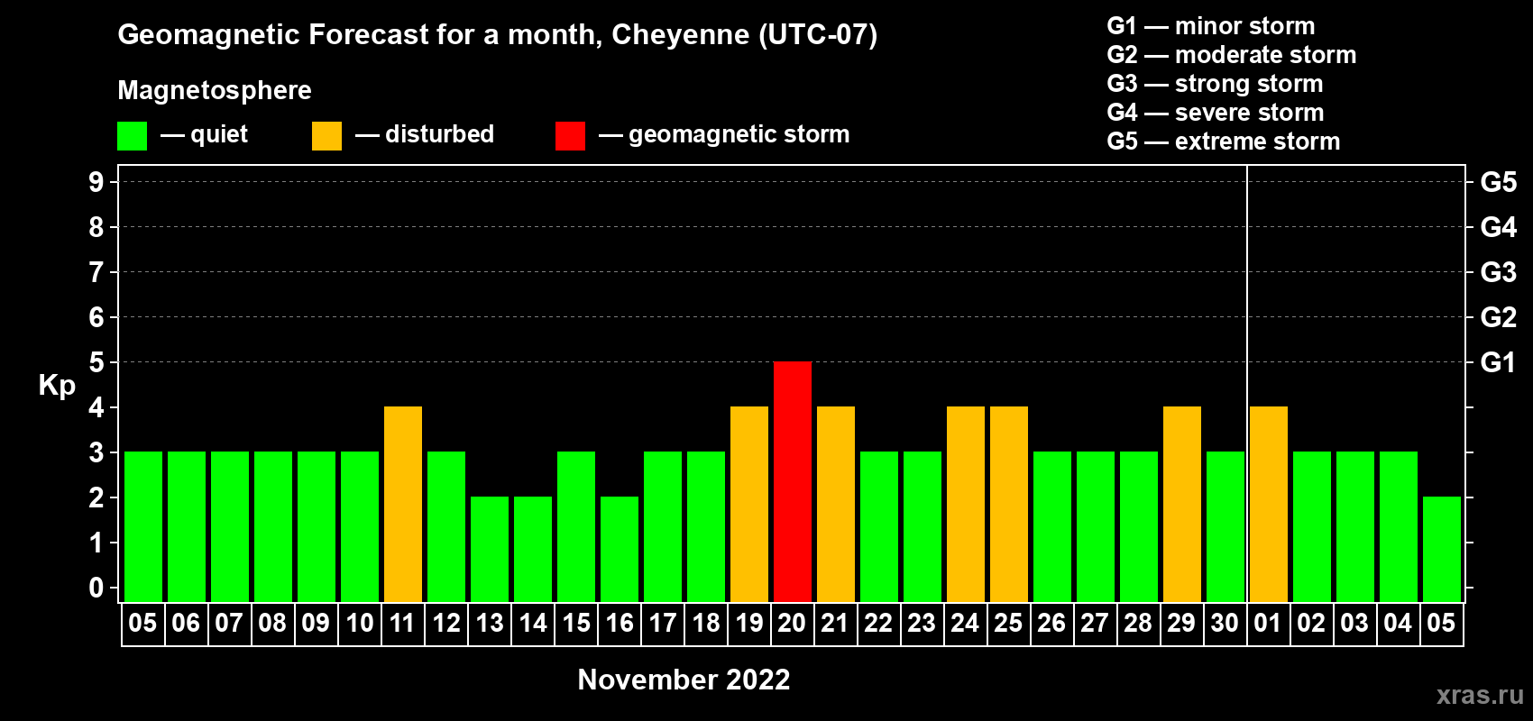1533x721 pixels.
Task: Click the date label 03 on the axis
Action: pos(1354,623)
